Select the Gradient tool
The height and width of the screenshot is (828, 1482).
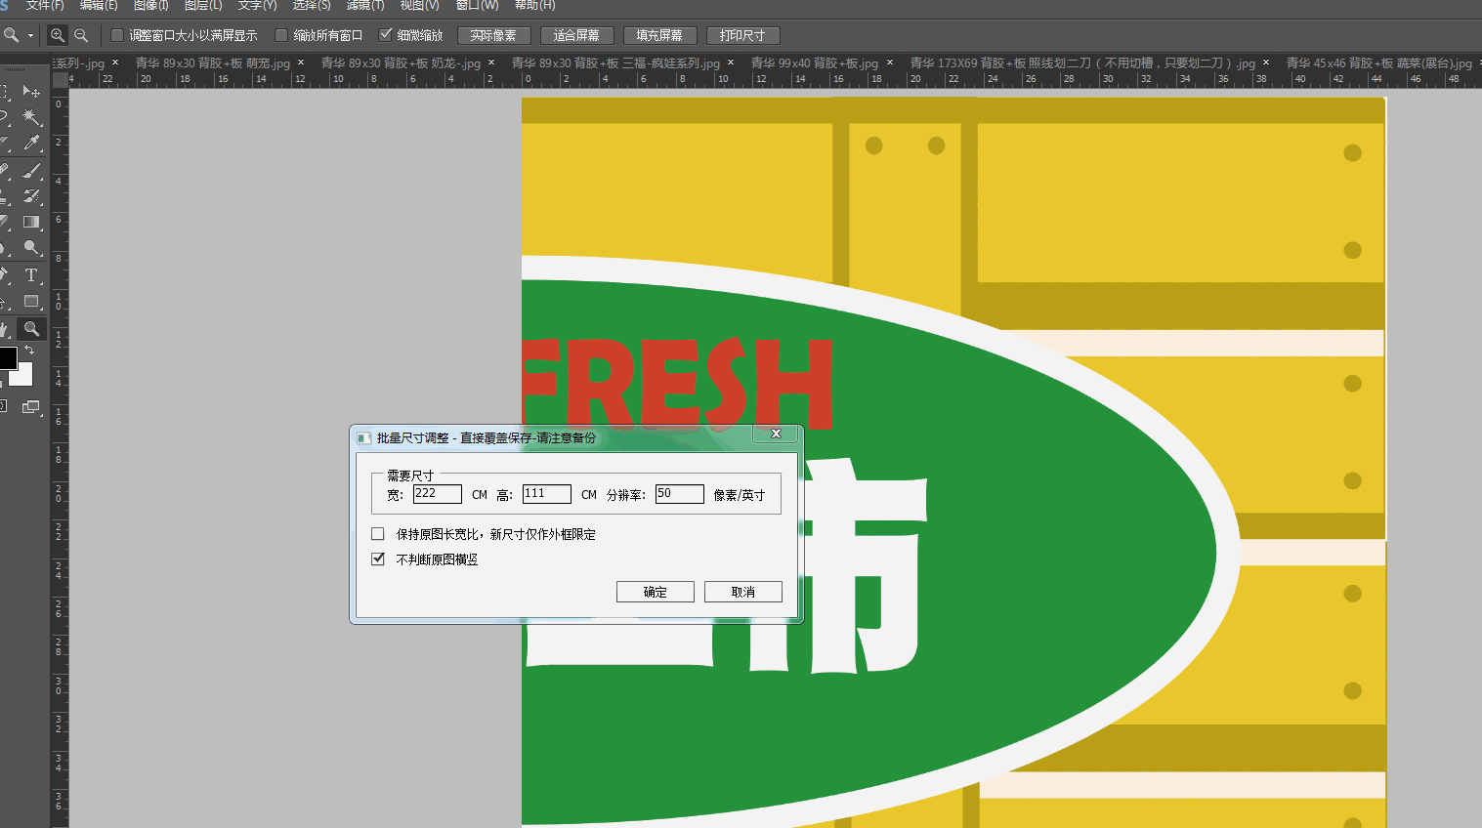31,222
